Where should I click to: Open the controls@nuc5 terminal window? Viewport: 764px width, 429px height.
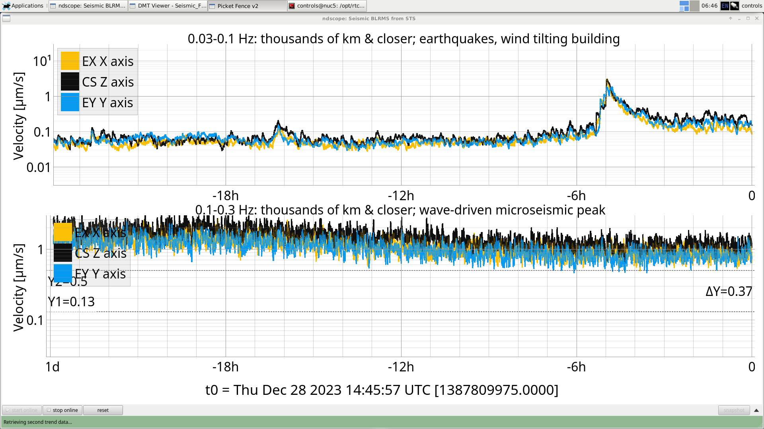pos(327,6)
